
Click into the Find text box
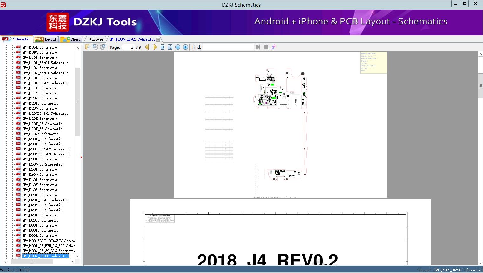tap(228, 47)
